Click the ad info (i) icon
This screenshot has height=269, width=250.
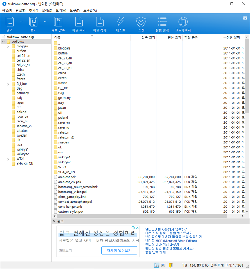[133, 228]
